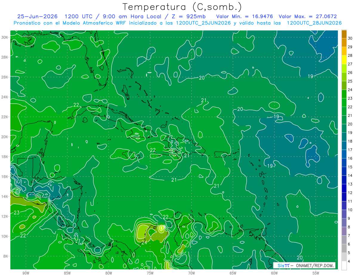Click the "60W" longitude axis label
358x277 pixels.
[274, 273]
